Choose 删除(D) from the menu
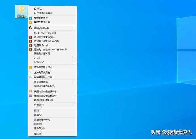The height and width of the screenshot is (139, 196). tap(52, 124)
